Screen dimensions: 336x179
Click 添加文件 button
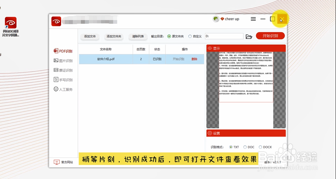click(90, 37)
